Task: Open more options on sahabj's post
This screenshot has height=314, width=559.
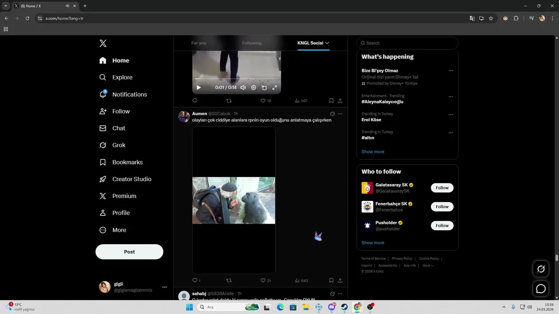Action: tap(340, 294)
